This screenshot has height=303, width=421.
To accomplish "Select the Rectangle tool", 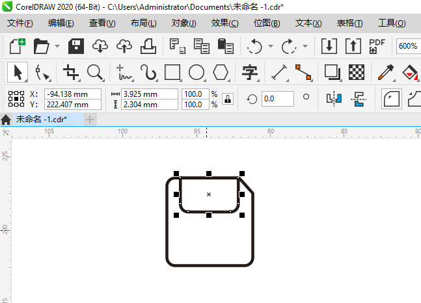I will 172,72.
